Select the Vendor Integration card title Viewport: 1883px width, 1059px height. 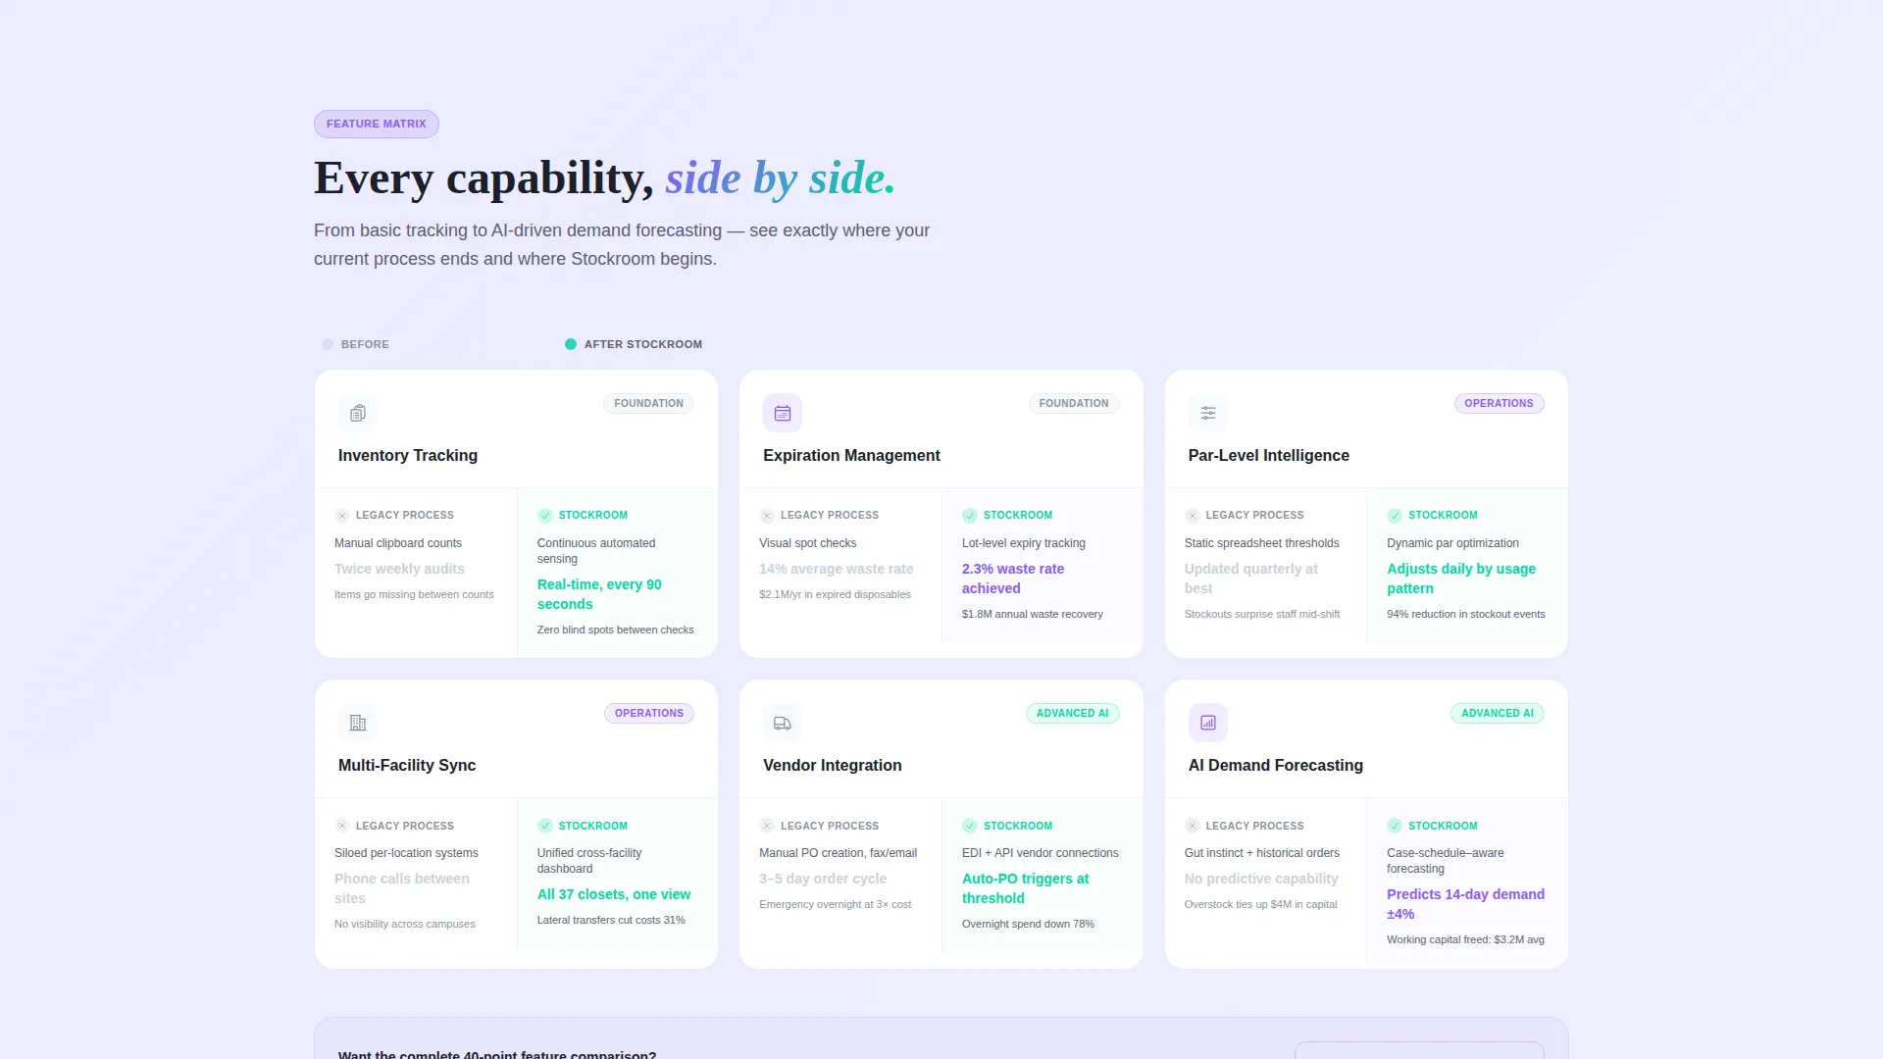click(x=833, y=765)
